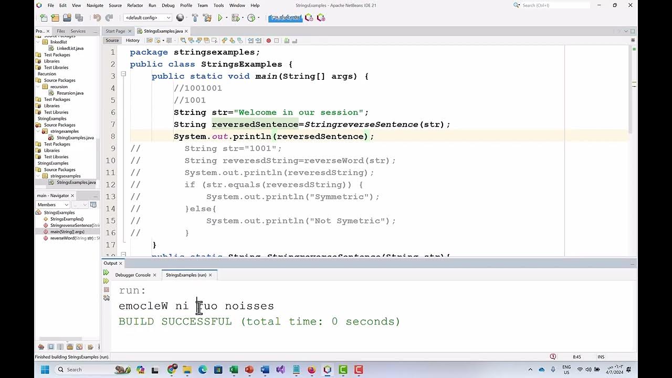Click the Last Edit editor toolbar icon
This screenshot has height=378, width=672.
(x=150, y=40)
